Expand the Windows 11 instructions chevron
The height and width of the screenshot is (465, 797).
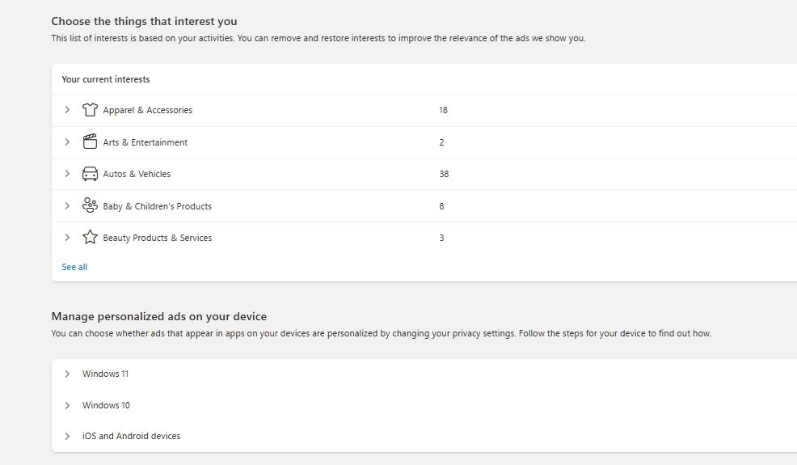tap(67, 374)
